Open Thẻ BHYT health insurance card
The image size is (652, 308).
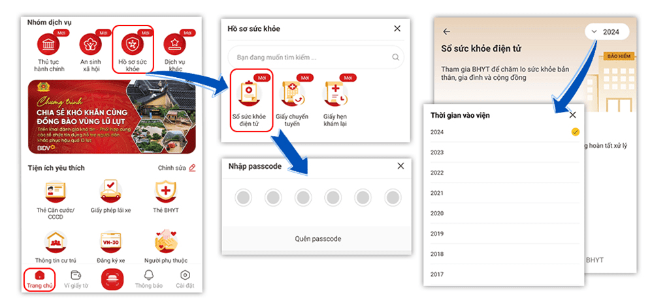[165, 197]
